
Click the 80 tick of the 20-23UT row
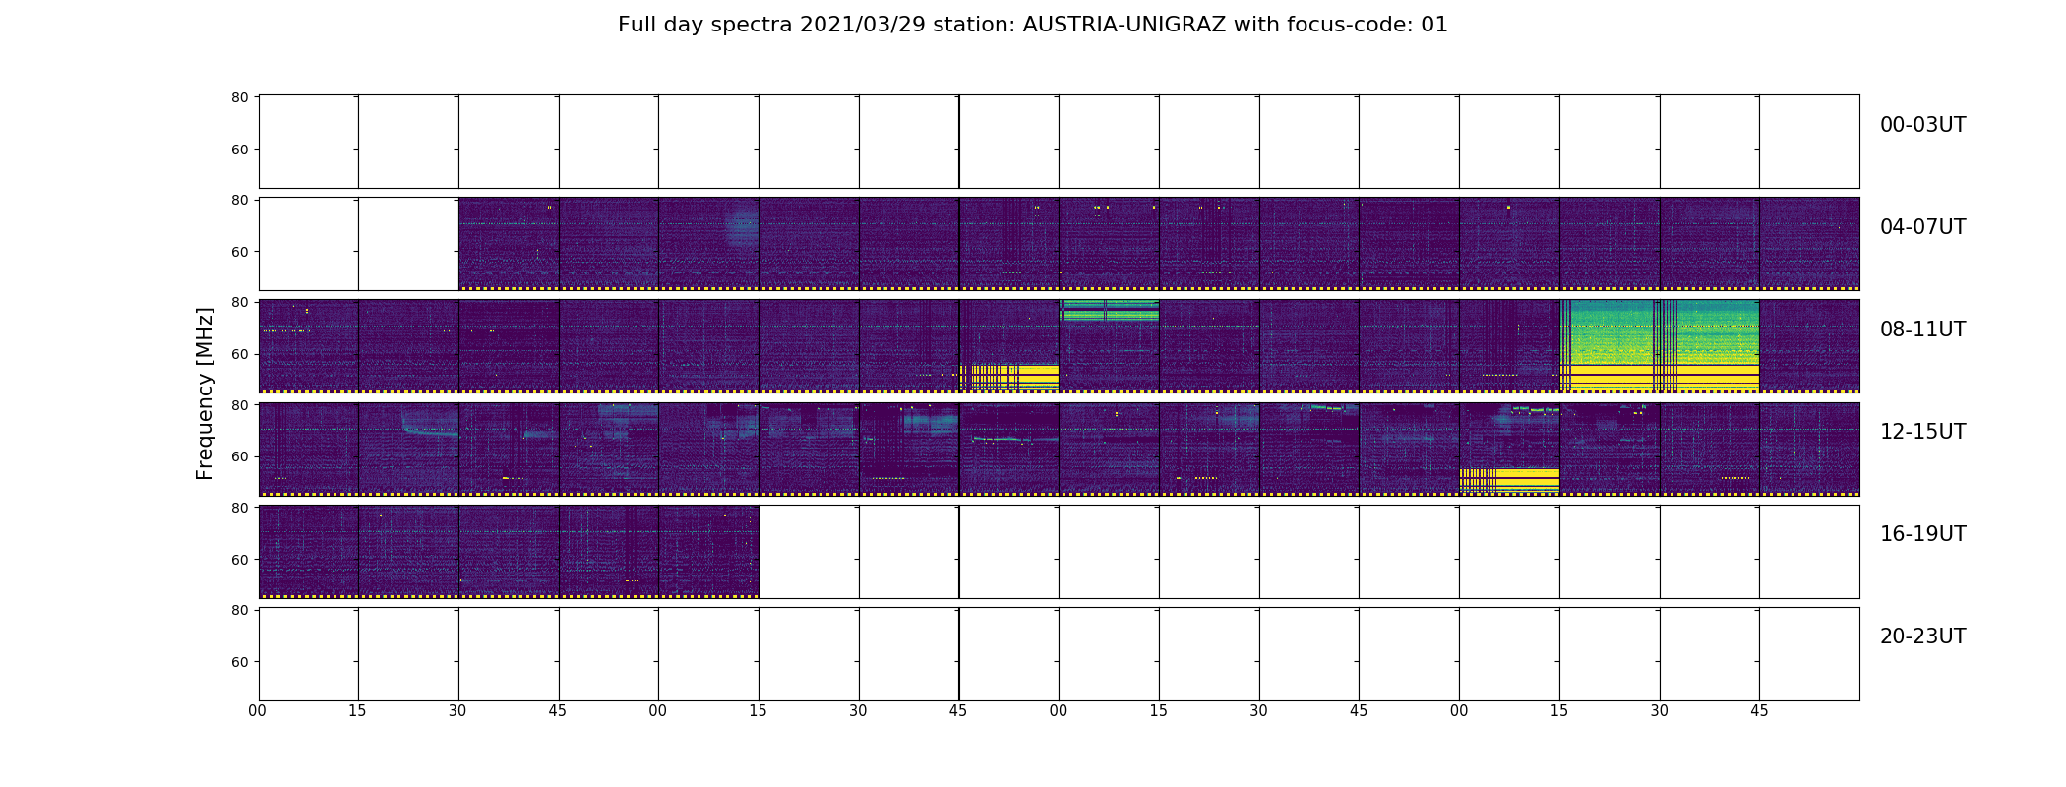239,610
